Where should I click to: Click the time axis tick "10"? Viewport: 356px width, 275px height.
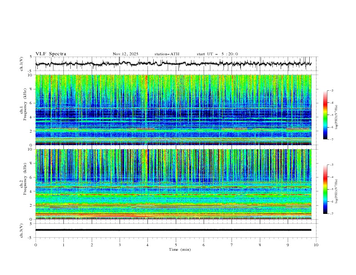point(316,245)
